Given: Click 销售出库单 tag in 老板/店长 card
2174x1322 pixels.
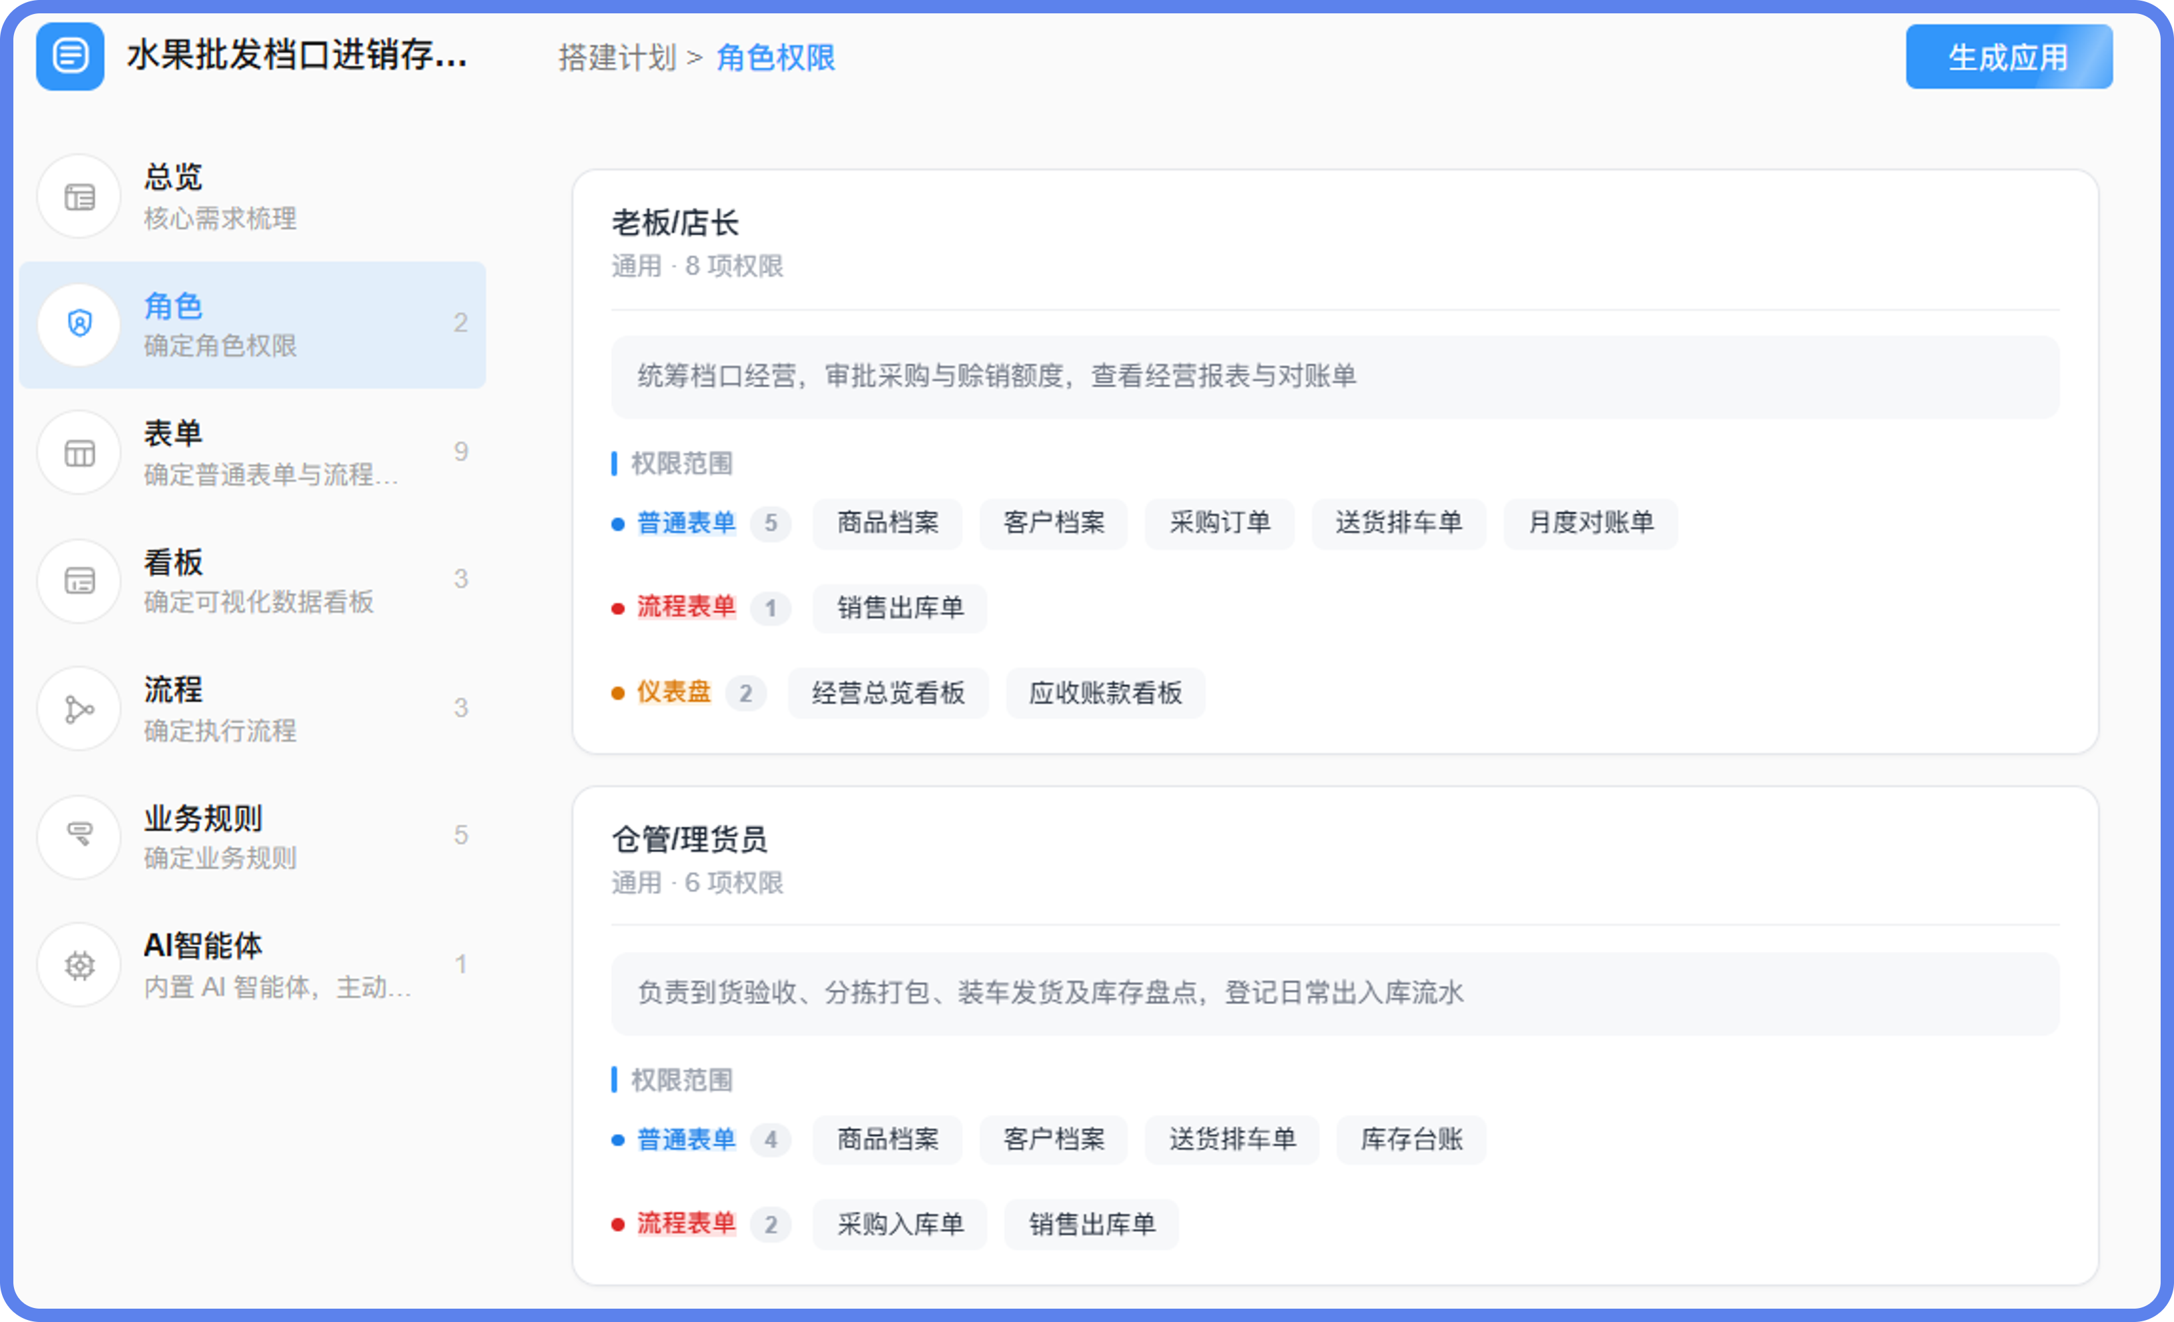Looking at the screenshot, I should [x=900, y=608].
